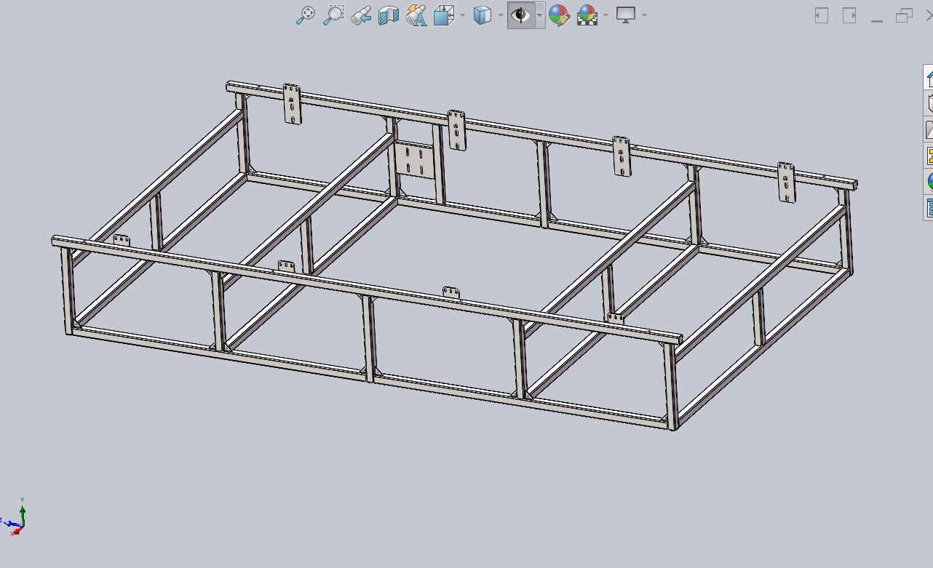Expand the Apply Scene dropdown arrow
933x568 pixels.
pyautogui.click(x=606, y=15)
